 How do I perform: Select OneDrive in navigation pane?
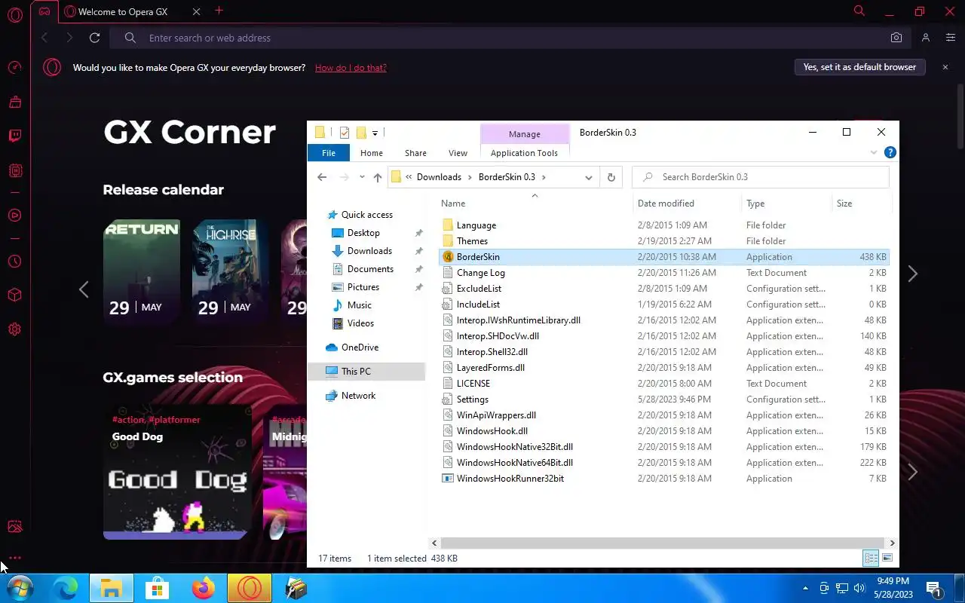(360, 347)
